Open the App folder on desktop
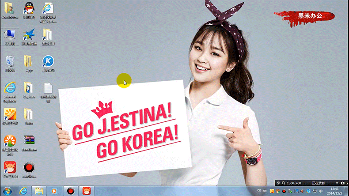The image size is (349, 196). 29,64
